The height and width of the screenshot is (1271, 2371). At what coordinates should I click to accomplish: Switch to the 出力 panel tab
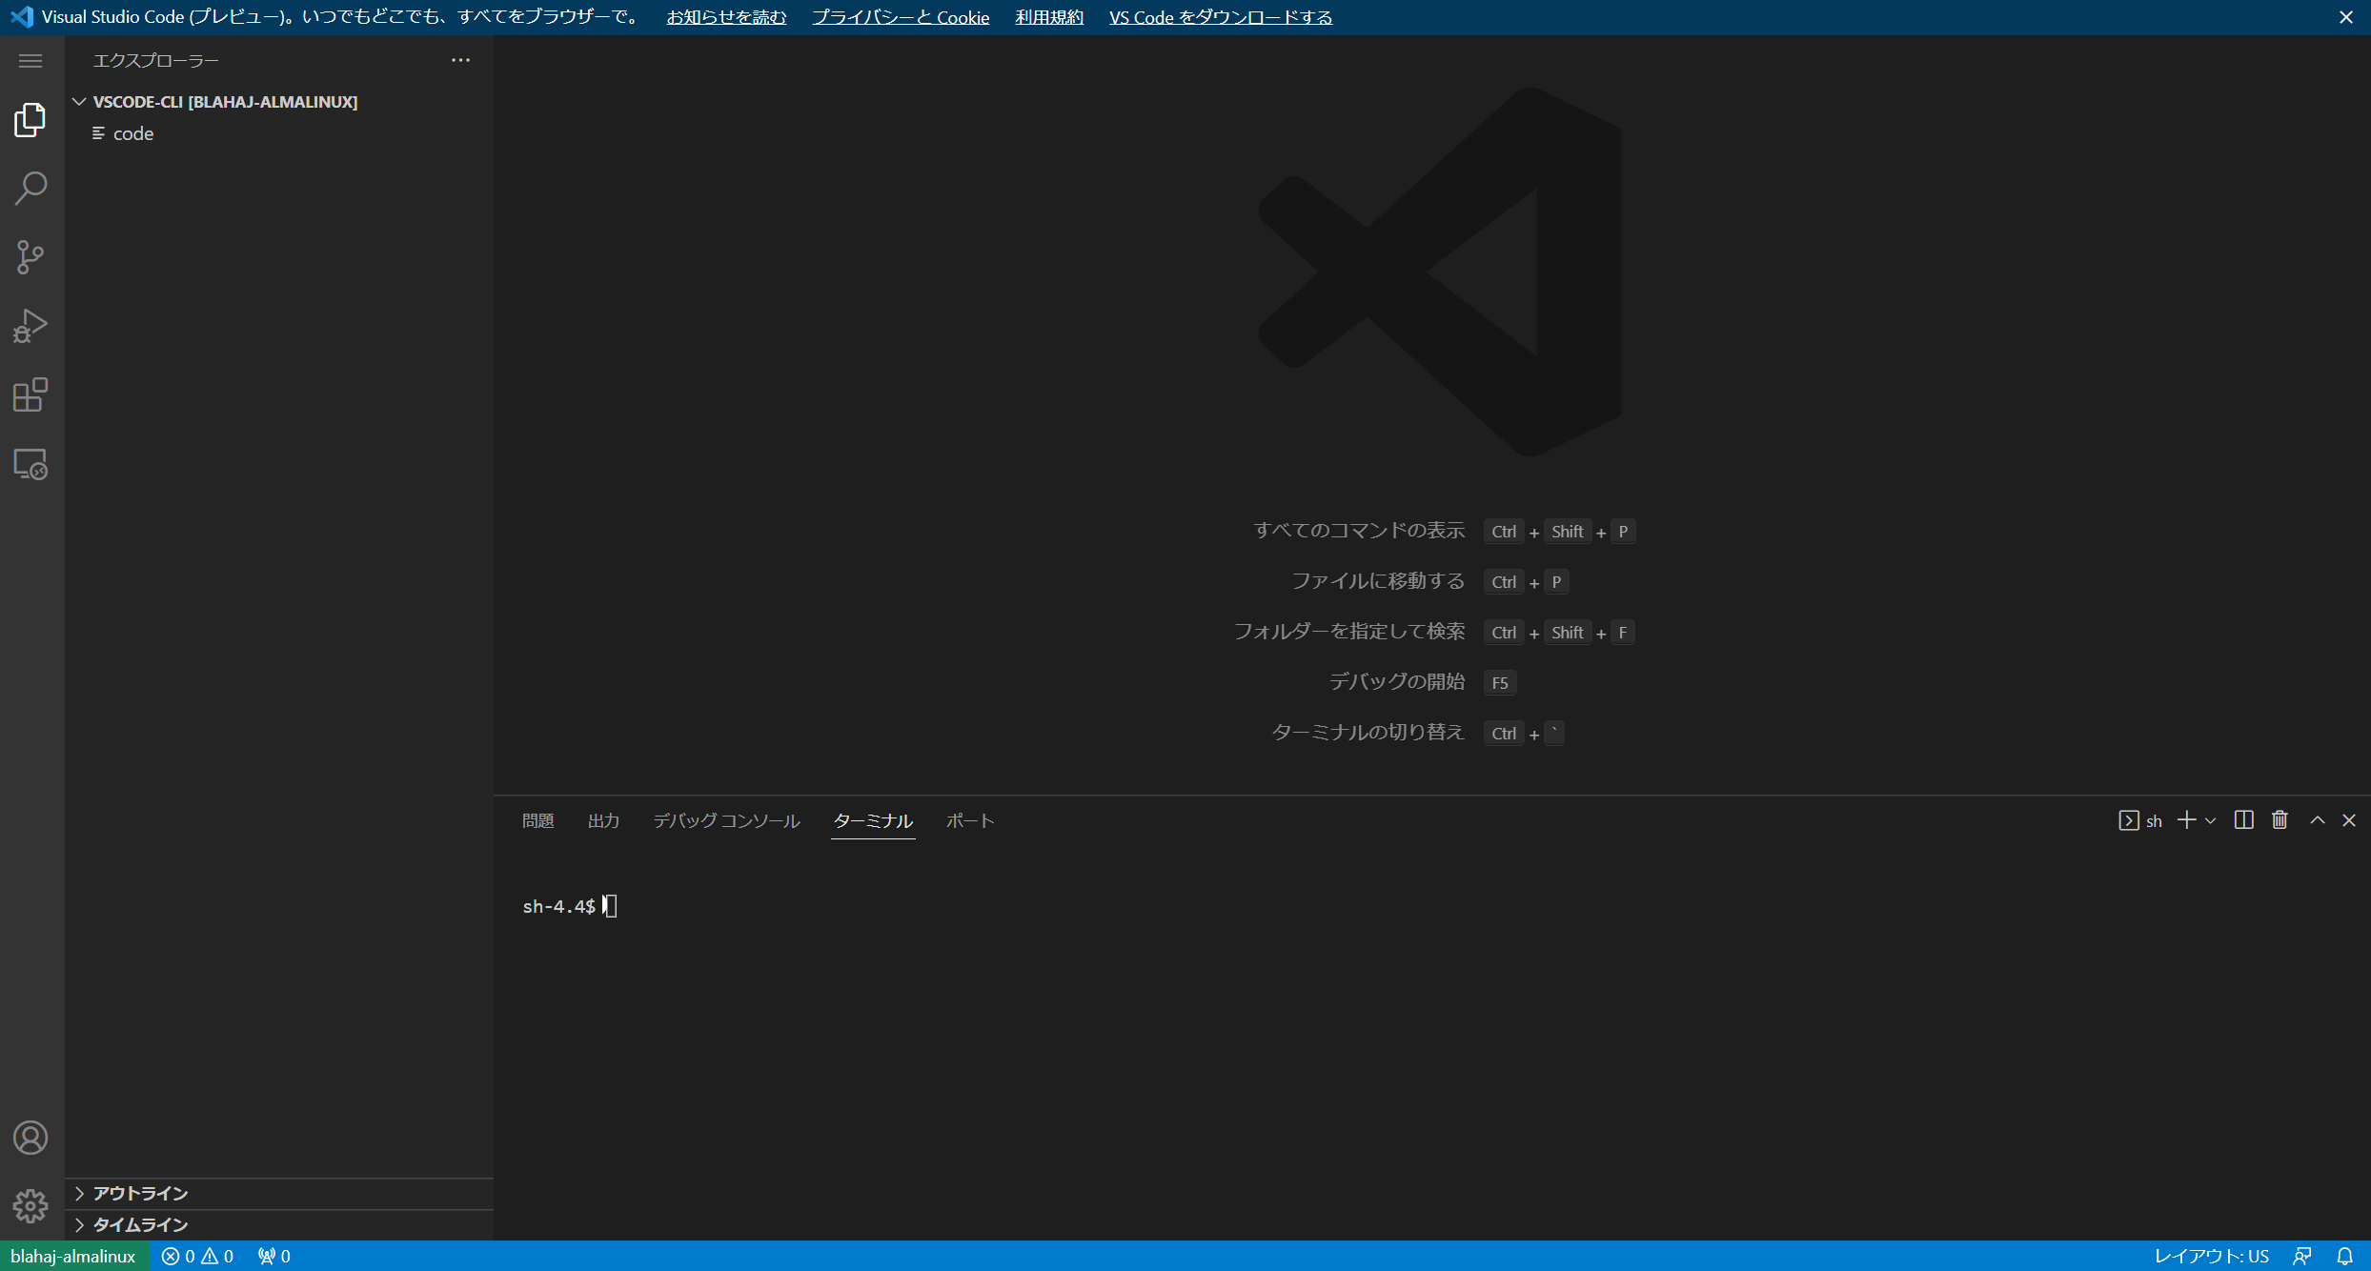[603, 820]
